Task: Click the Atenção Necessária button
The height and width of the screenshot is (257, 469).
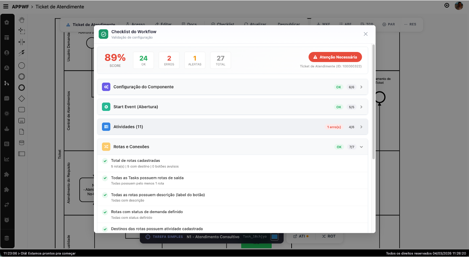Action: [335, 57]
